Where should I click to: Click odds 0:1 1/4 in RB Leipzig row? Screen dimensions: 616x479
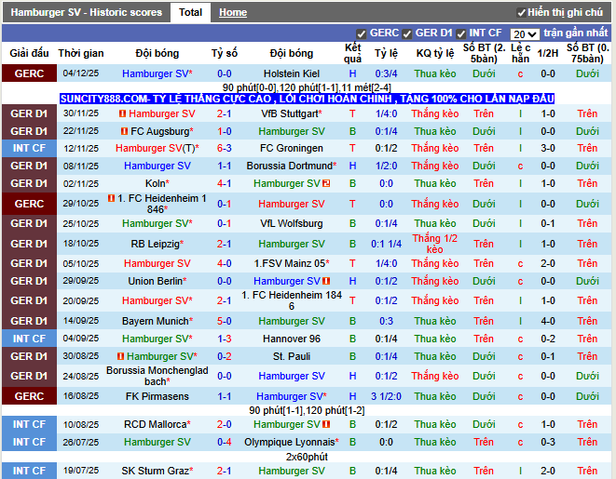click(x=386, y=244)
